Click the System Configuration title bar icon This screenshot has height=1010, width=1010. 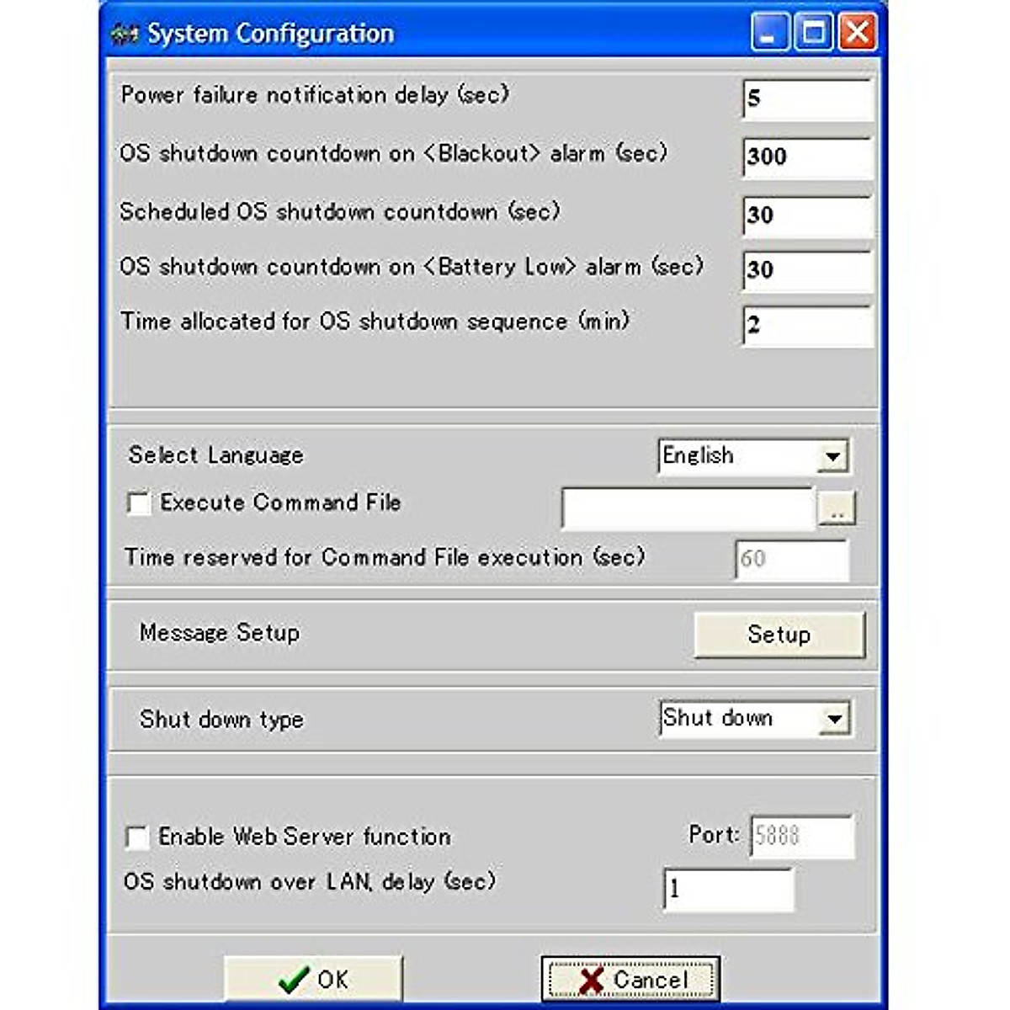point(125,35)
